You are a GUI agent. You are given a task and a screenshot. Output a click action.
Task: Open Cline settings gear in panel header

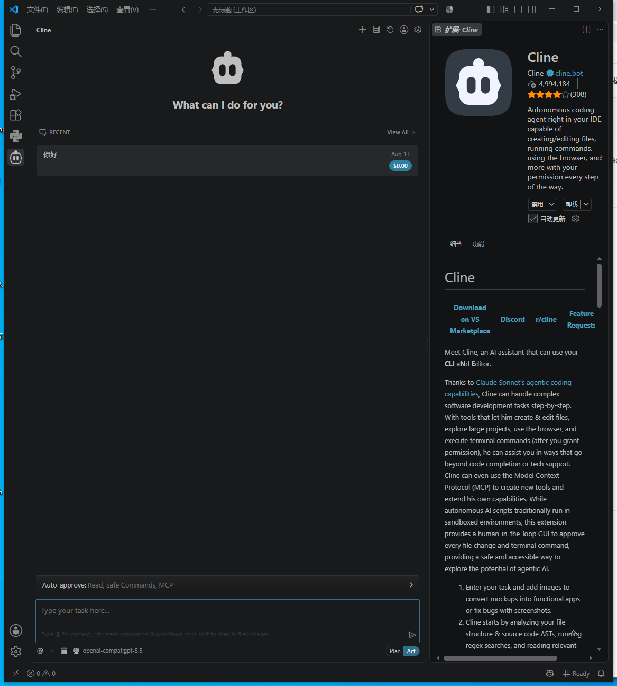(418, 30)
